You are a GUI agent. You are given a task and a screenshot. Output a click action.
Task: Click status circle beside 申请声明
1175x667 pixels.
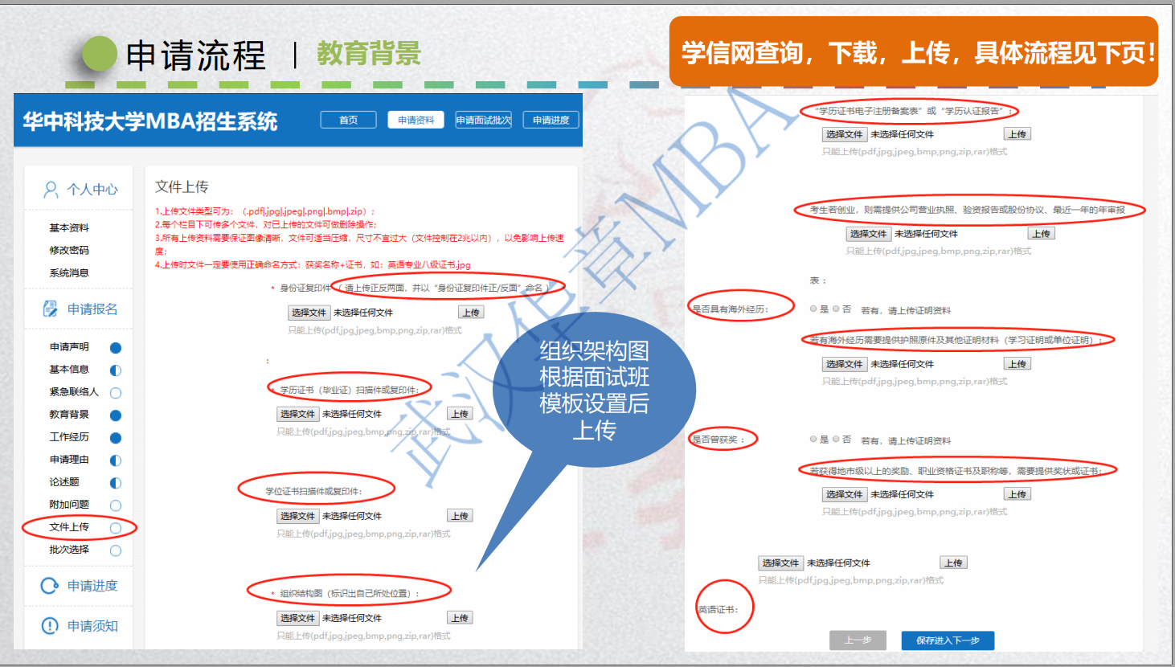click(x=116, y=348)
